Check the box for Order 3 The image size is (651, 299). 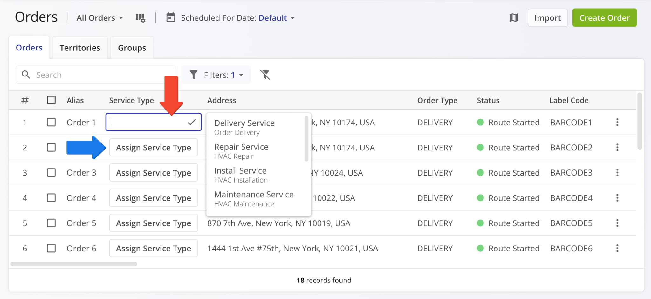click(51, 173)
